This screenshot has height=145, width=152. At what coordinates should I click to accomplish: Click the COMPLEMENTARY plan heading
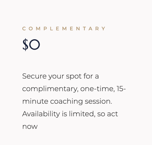(x=64, y=29)
